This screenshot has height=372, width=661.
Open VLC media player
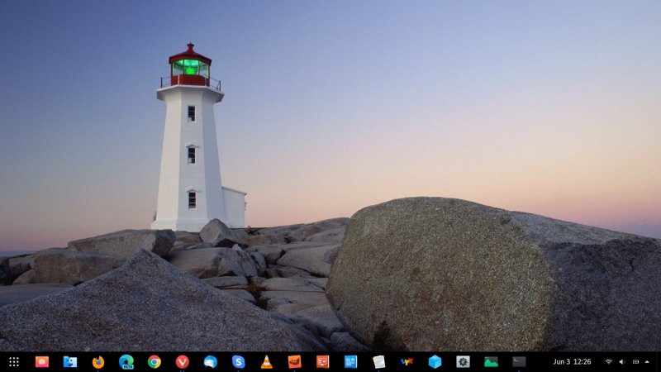click(x=266, y=362)
